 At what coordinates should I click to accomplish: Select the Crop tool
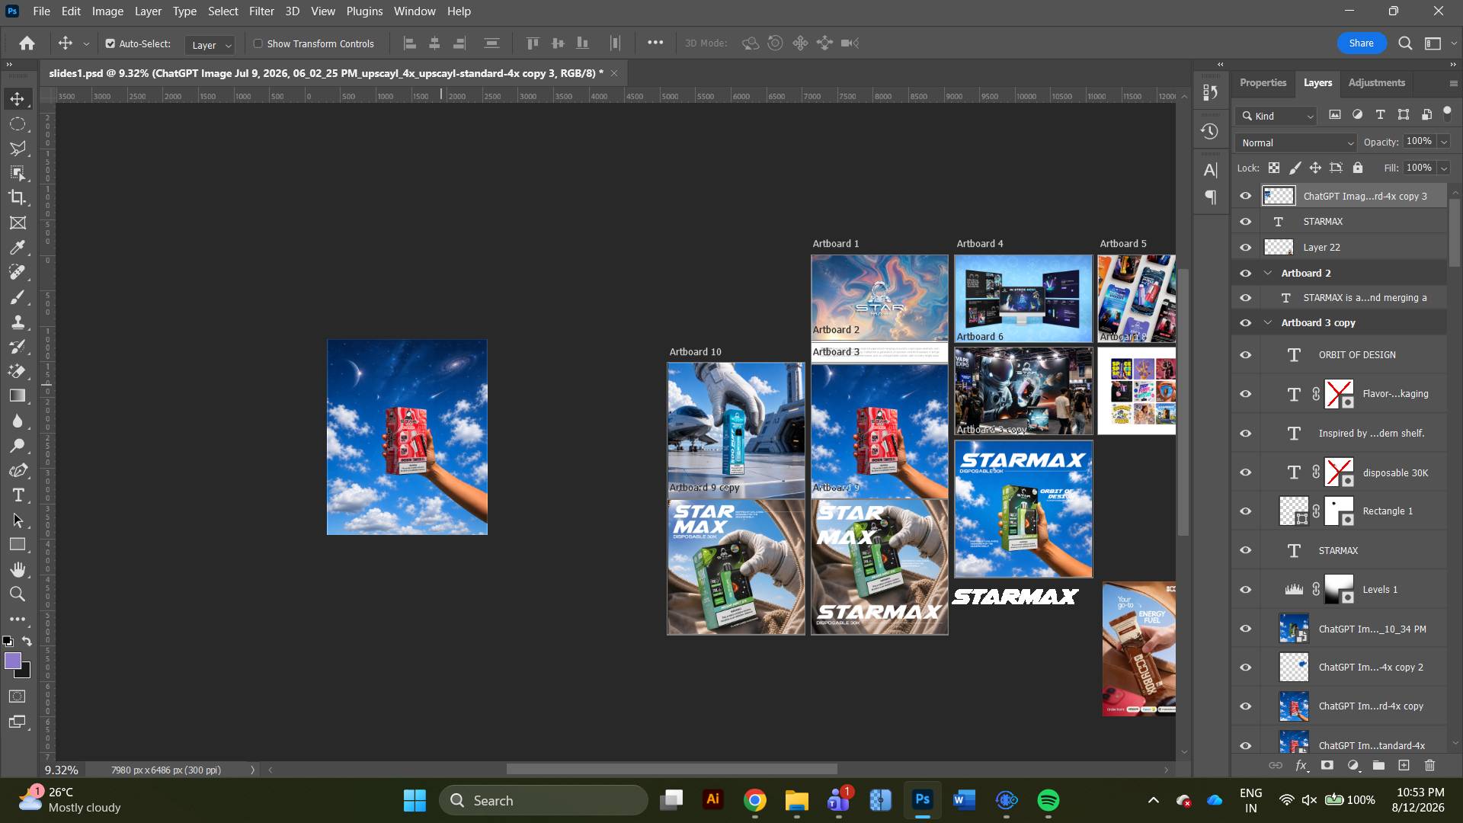pyautogui.click(x=18, y=197)
